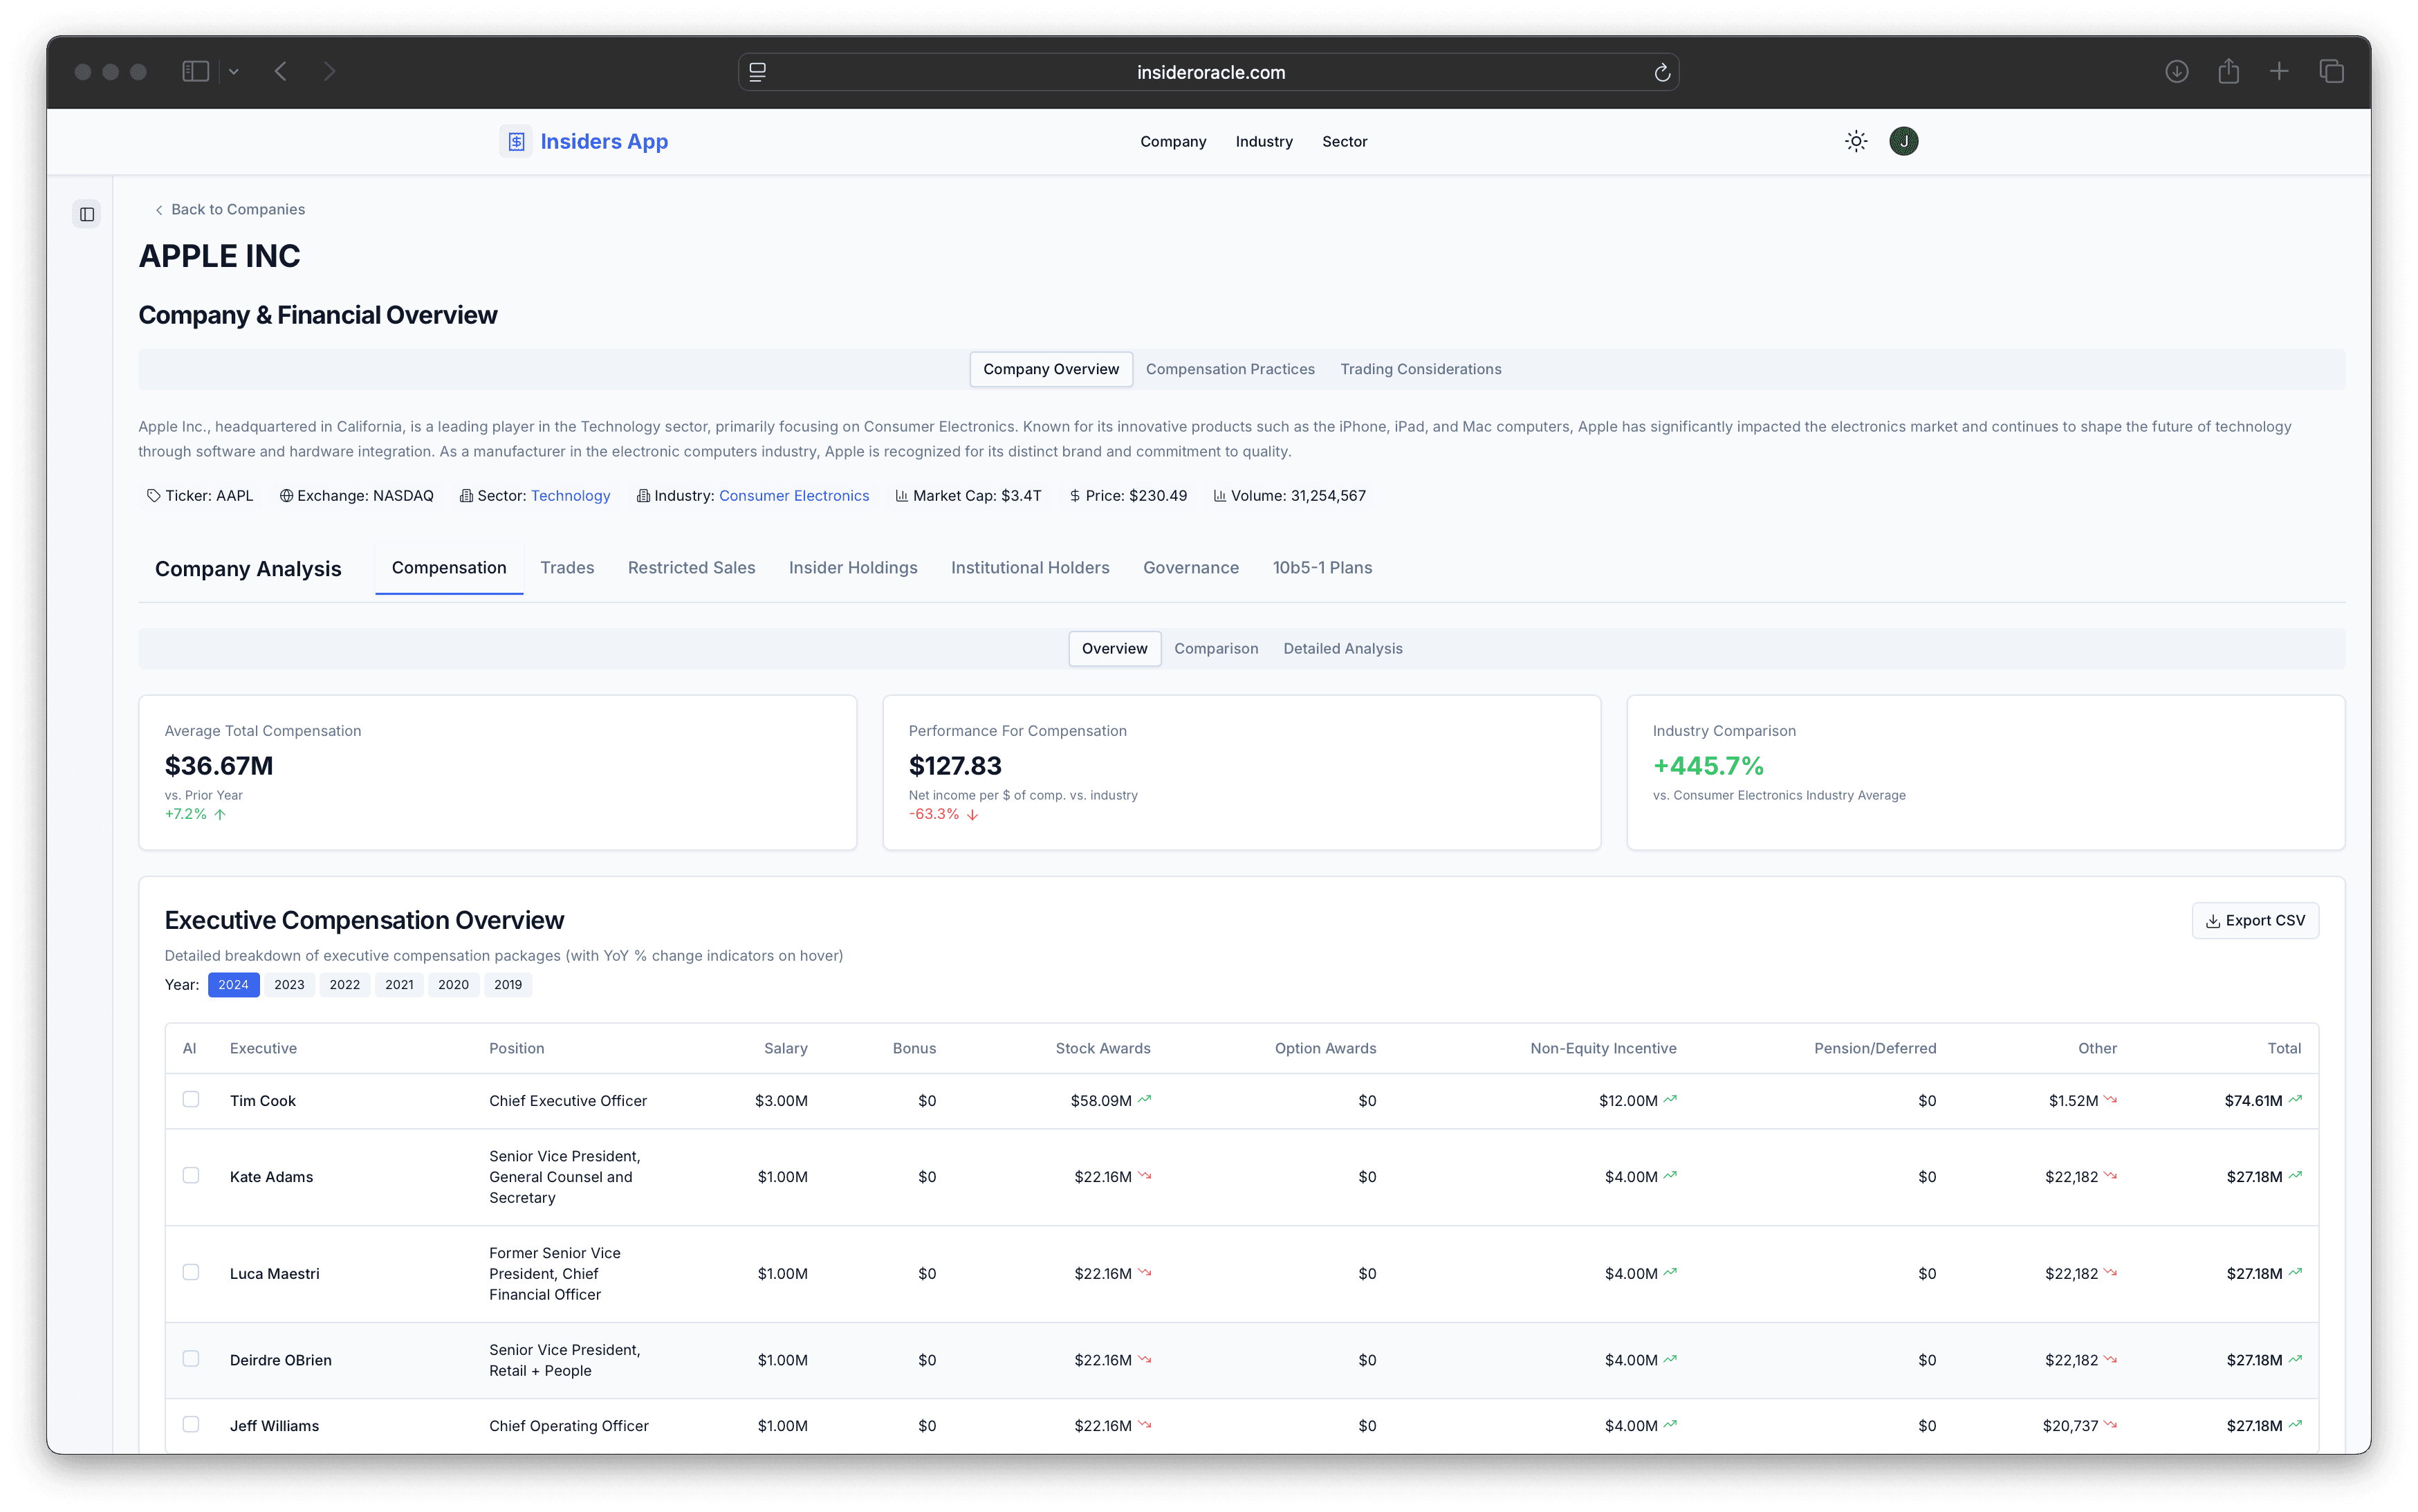Tick the checkbox beside Kate Adams

[x=191, y=1175]
